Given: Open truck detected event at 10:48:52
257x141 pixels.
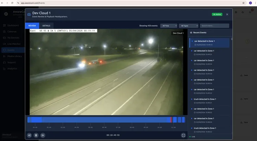Looking at the screenshot, I should (x=209, y=130).
